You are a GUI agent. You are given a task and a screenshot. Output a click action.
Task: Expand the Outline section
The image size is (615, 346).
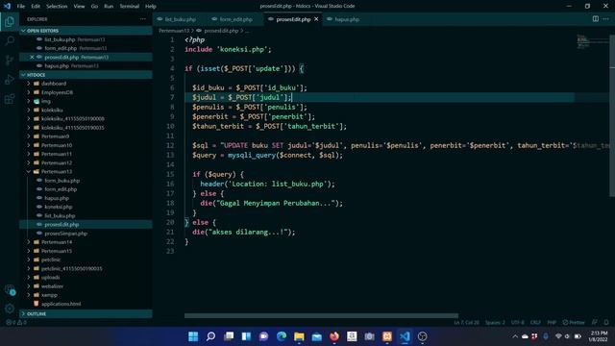86,314
